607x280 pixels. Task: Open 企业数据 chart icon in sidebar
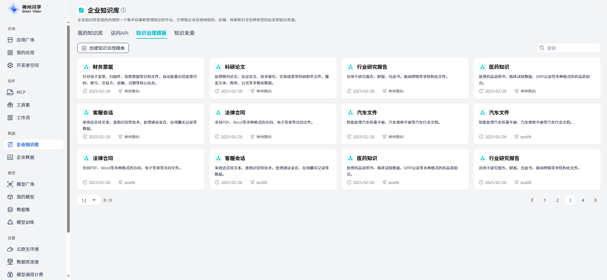tap(10, 157)
